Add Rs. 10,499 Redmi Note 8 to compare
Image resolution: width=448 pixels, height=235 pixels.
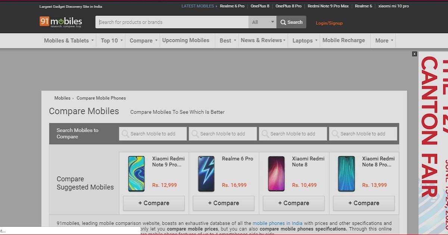tap(294, 203)
